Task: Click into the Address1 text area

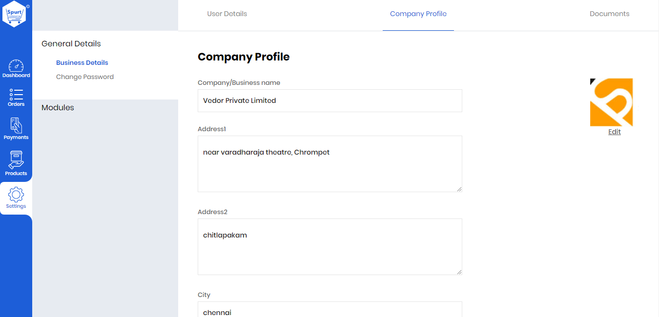Action: pyautogui.click(x=330, y=164)
